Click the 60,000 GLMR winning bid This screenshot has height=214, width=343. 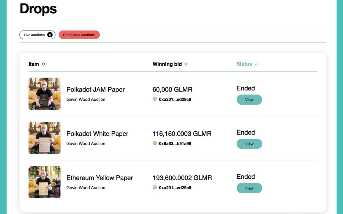point(173,89)
